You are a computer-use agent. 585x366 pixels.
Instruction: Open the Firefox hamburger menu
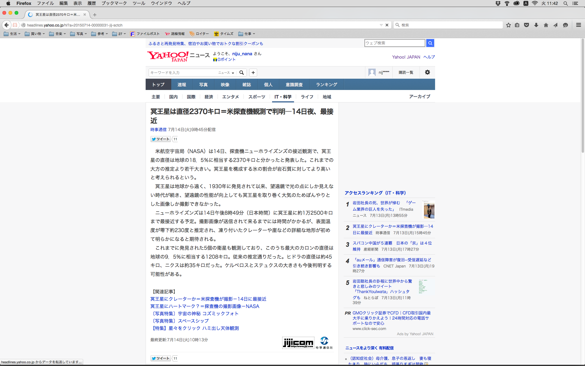pyautogui.click(x=578, y=25)
